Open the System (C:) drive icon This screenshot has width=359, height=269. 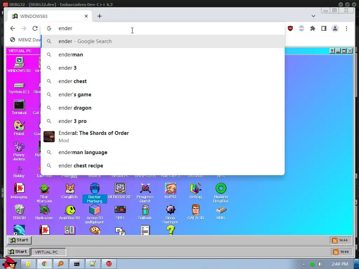[19, 88]
